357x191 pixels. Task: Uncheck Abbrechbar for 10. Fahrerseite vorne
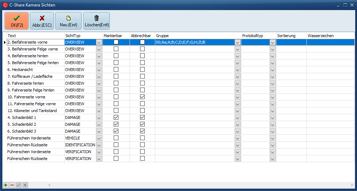(142, 97)
